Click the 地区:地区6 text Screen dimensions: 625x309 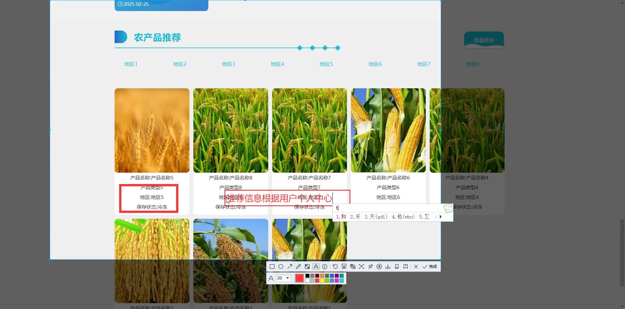point(388,197)
